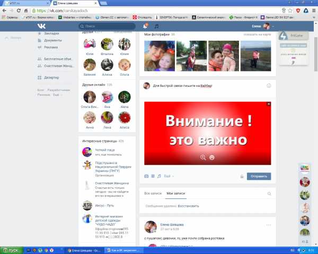The width and height of the screenshot is (318, 254).
Task: Toggle friends-only lock icon beside Отправить
Action: click(x=242, y=176)
